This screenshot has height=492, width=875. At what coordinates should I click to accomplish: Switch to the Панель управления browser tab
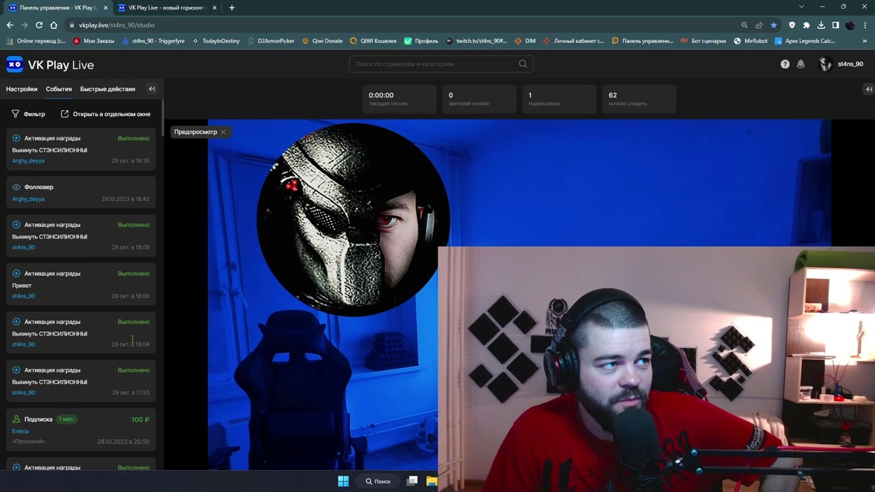tap(57, 8)
